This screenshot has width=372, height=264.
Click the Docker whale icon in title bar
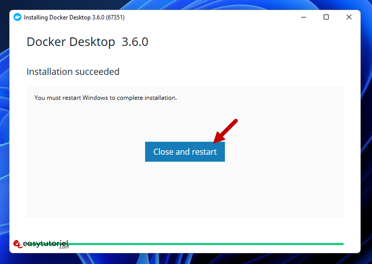(x=17, y=17)
